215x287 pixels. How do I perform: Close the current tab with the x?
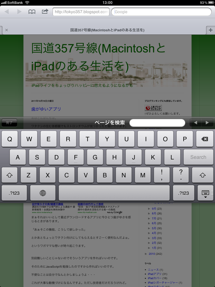(7, 30)
